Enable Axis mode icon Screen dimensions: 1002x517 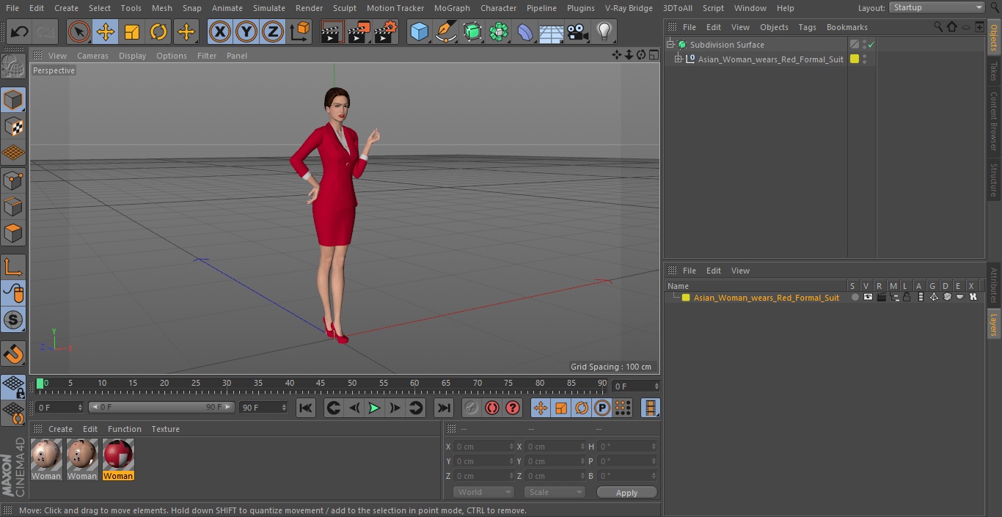click(x=13, y=267)
